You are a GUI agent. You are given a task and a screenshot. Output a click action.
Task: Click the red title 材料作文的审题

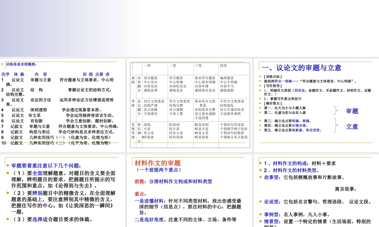[158, 163]
